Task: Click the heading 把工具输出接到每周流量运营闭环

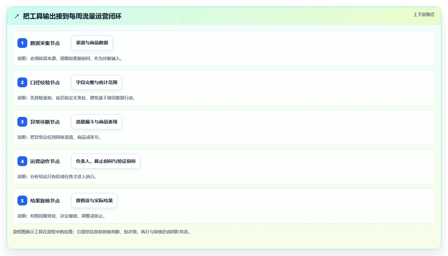Action: (72, 16)
